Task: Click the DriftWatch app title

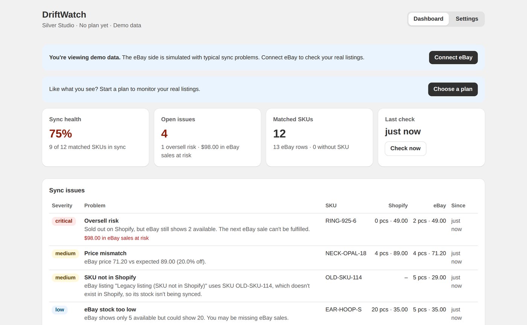Action: [64, 15]
